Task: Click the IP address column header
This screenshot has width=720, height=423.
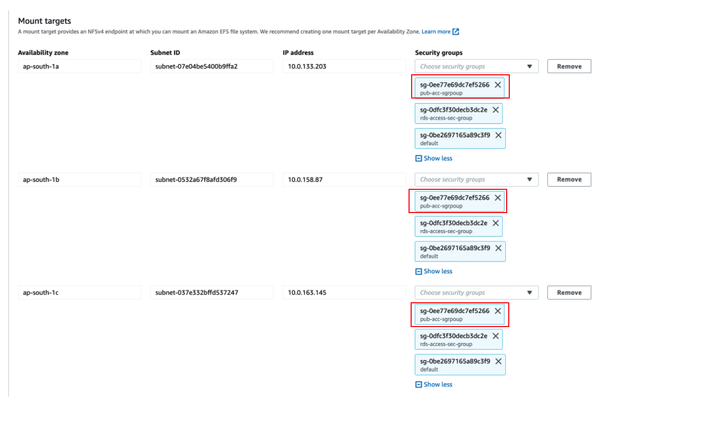Action: (298, 53)
